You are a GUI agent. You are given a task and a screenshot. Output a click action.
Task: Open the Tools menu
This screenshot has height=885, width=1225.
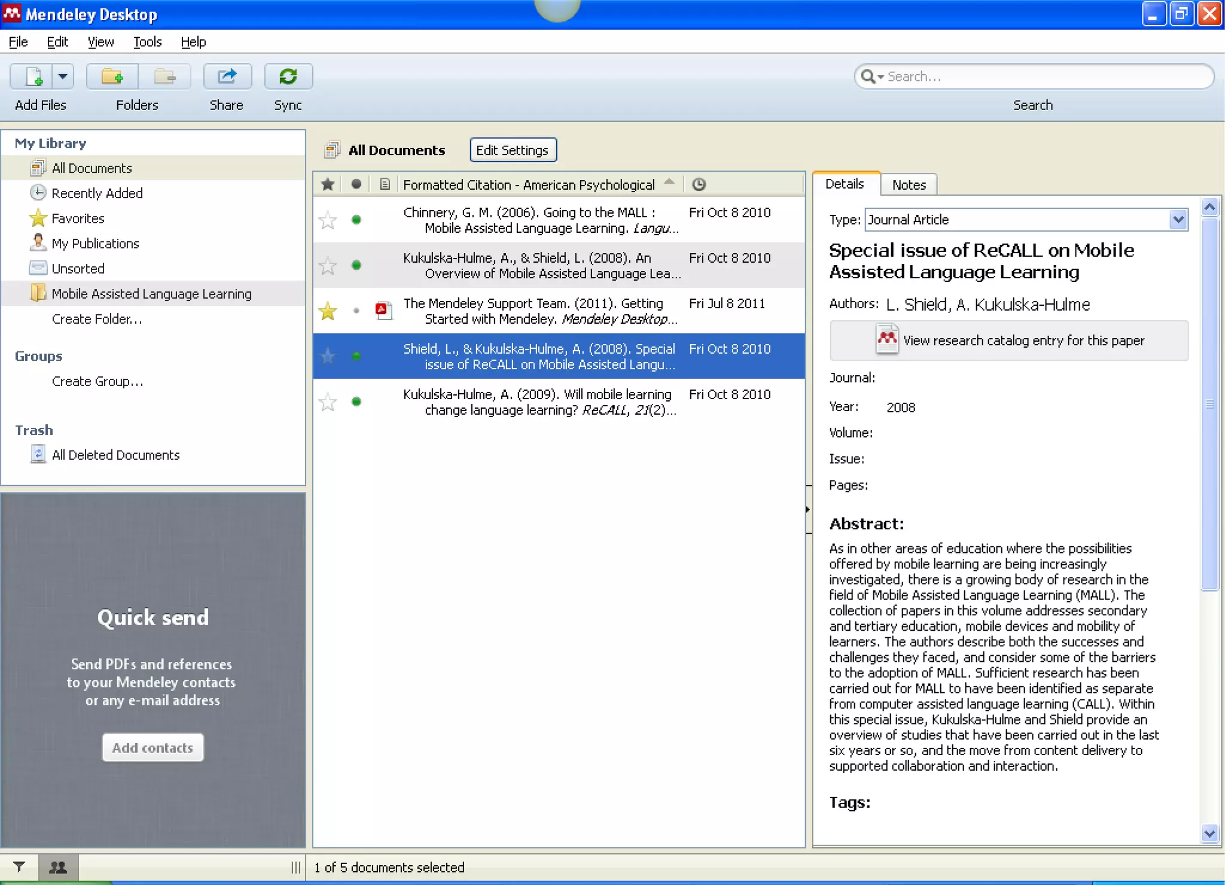147,42
